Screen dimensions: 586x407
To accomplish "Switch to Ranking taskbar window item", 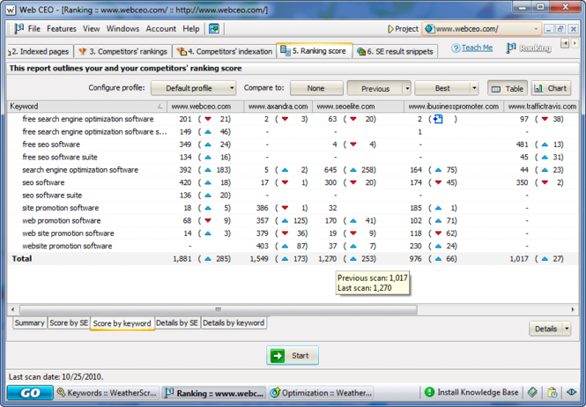I will (214, 393).
